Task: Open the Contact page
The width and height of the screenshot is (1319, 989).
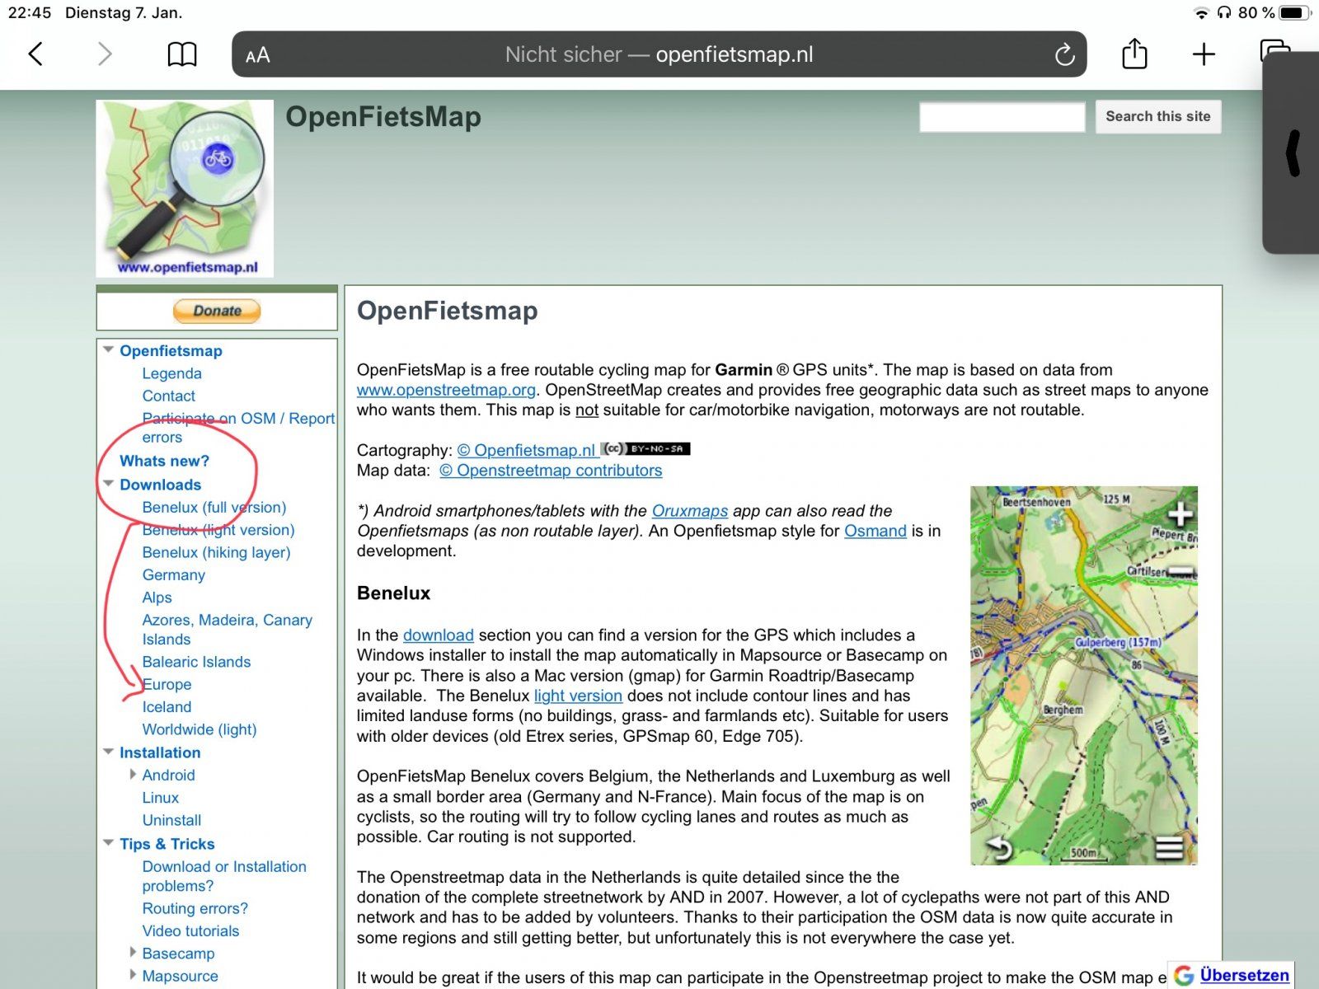Action: click(x=168, y=396)
